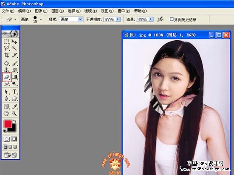
Task: Select the Eraser tool in toolbox
Action: pos(7,77)
